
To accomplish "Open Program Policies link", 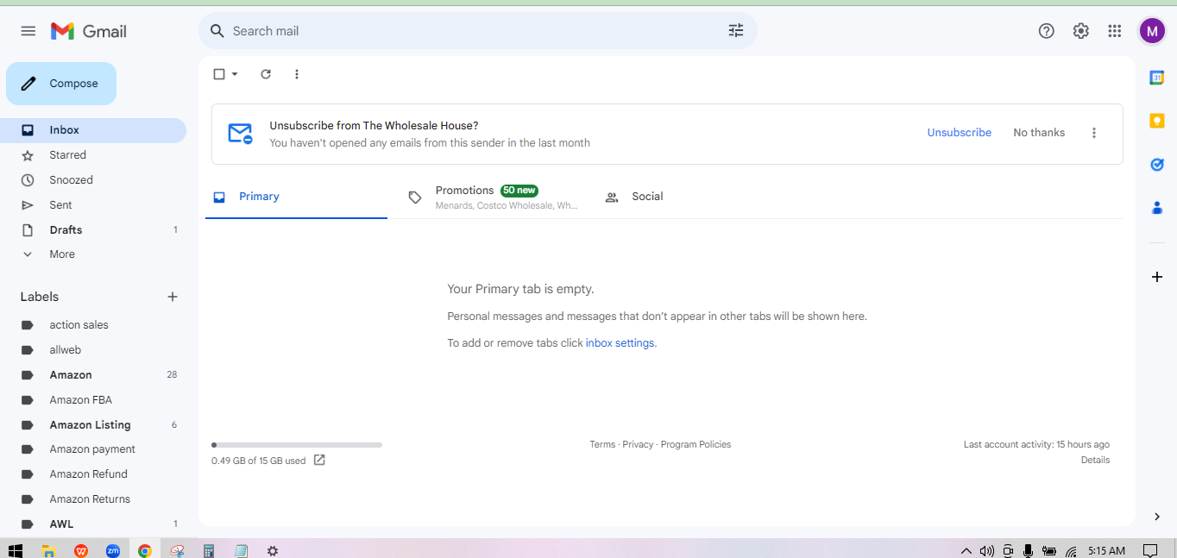I will tap(695, 445).
